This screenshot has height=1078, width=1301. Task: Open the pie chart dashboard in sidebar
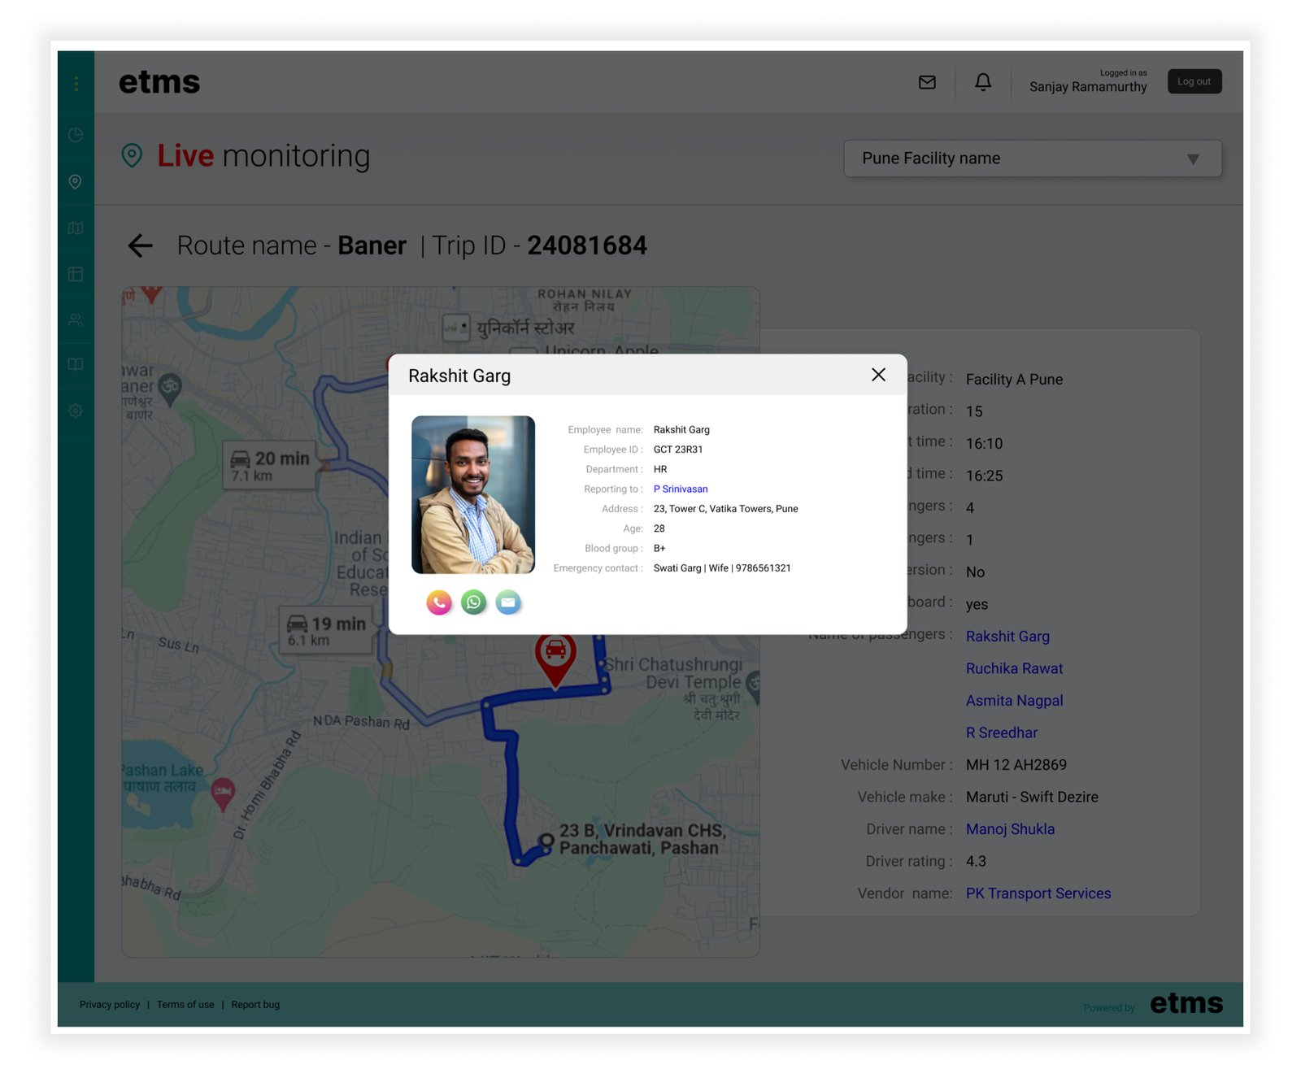coord(76,135)
